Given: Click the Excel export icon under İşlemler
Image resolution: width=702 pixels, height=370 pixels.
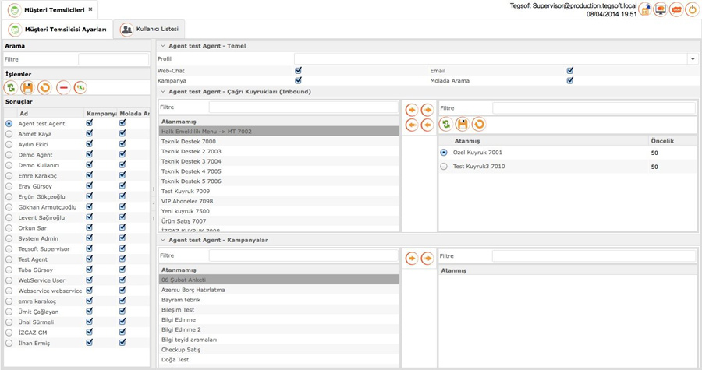Looking at the screenshot, I should 80,87.
